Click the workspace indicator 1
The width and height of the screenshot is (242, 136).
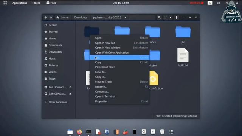click(x=210, y=3)
